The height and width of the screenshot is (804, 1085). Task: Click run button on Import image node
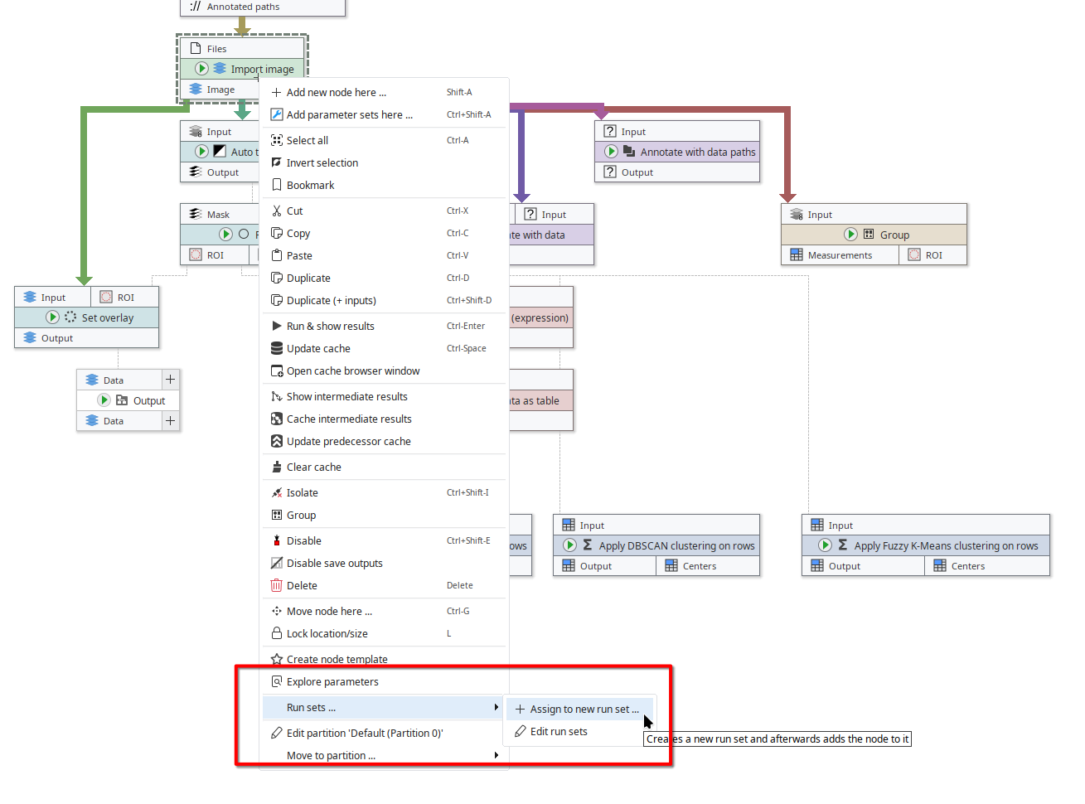click(202, 69)
